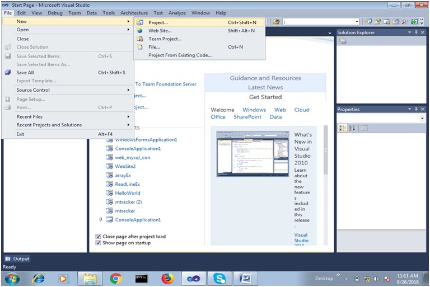The image size is (430, 287).
Task: Switch to the Guidance and Resources tab
Action: [265, 78]
